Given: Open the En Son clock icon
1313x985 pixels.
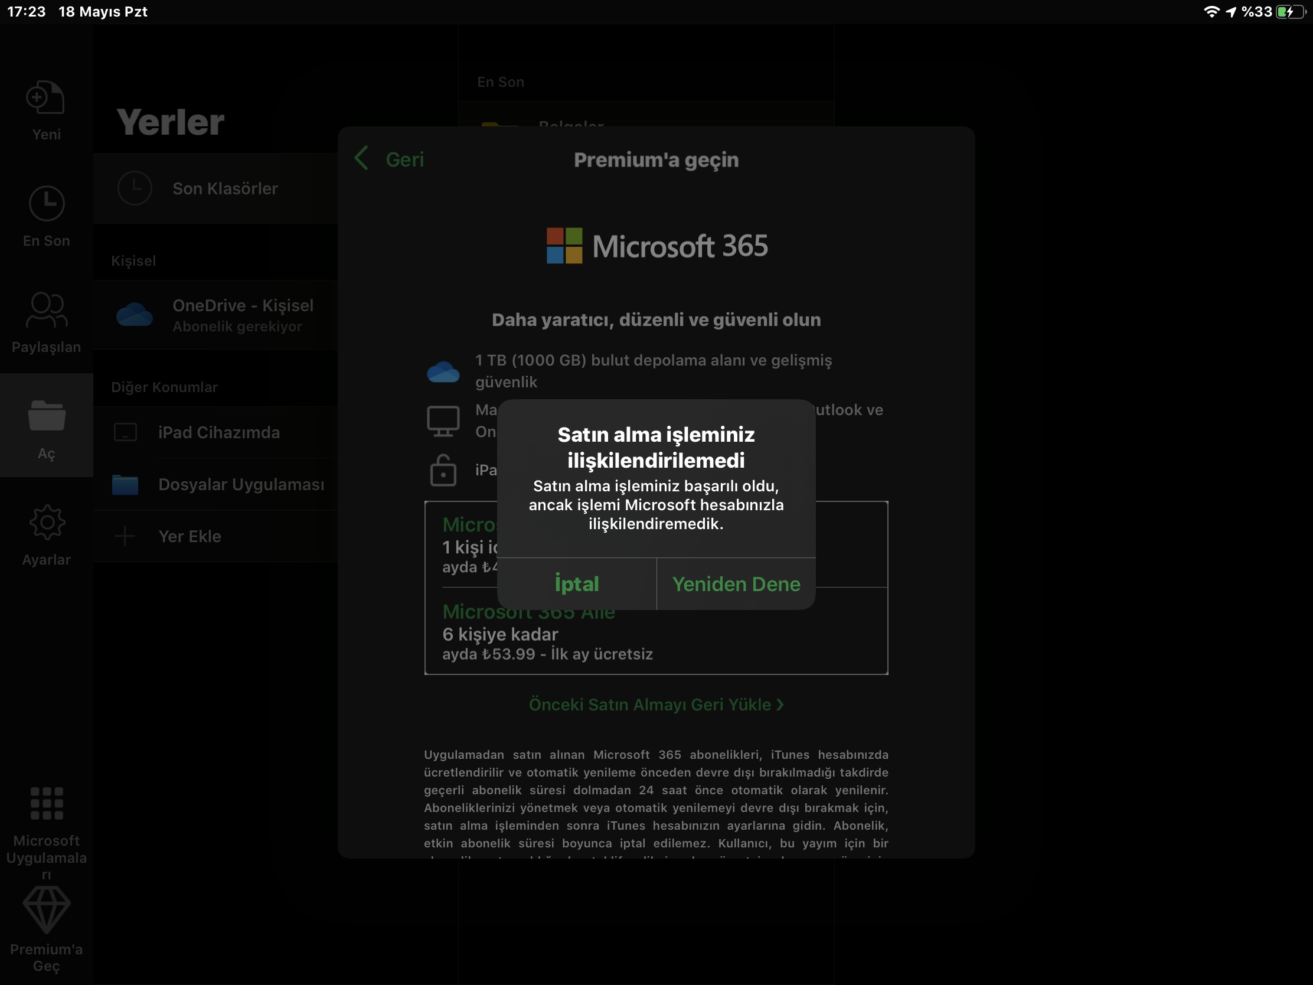Looking at the screenshot, I should coord(46,204).
